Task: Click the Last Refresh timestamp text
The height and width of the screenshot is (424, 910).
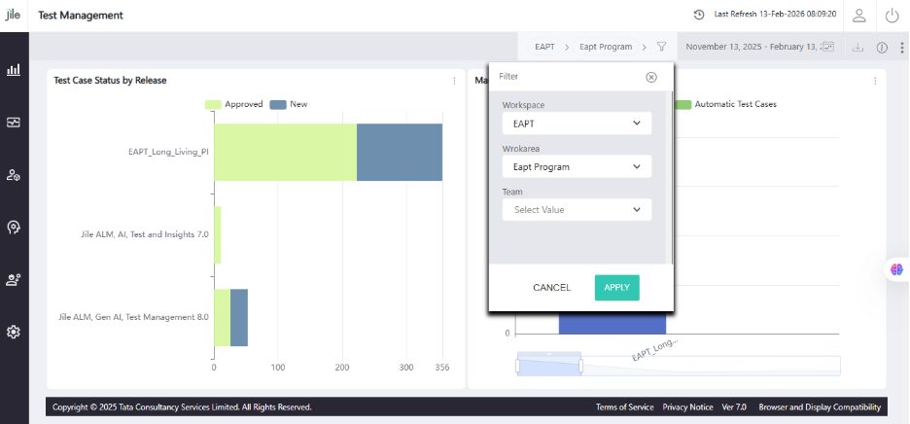Action: tap(776, 14)
